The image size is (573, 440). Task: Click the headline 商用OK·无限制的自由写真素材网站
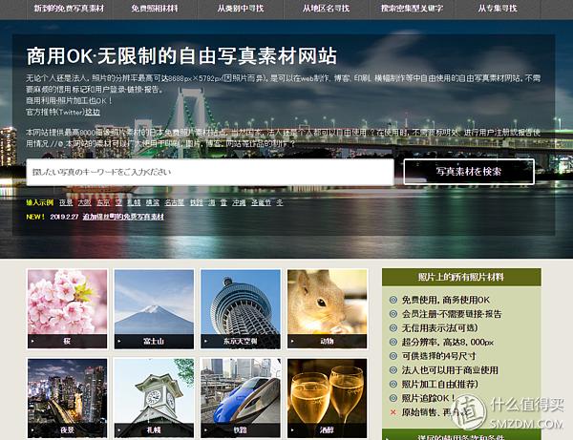click(x=181, y=56)
